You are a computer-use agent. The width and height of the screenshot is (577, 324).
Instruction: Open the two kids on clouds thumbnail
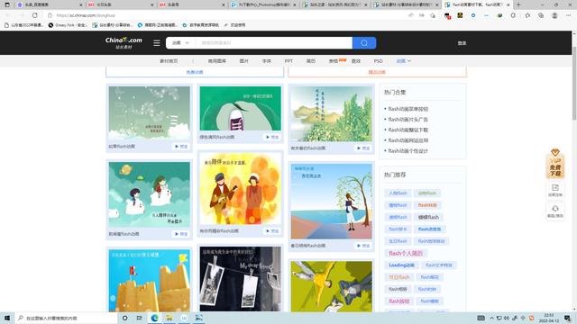[x=150, y=194]
